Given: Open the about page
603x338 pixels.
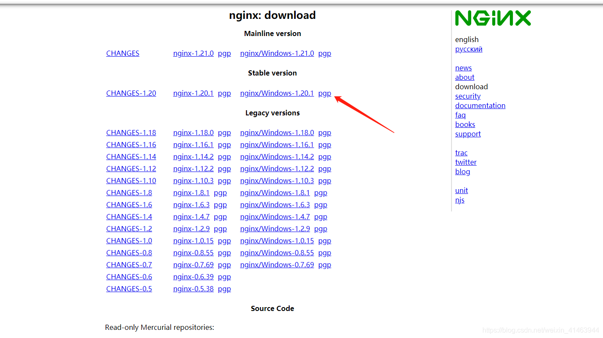Looking at the screenshot, I should coord(465,77).
